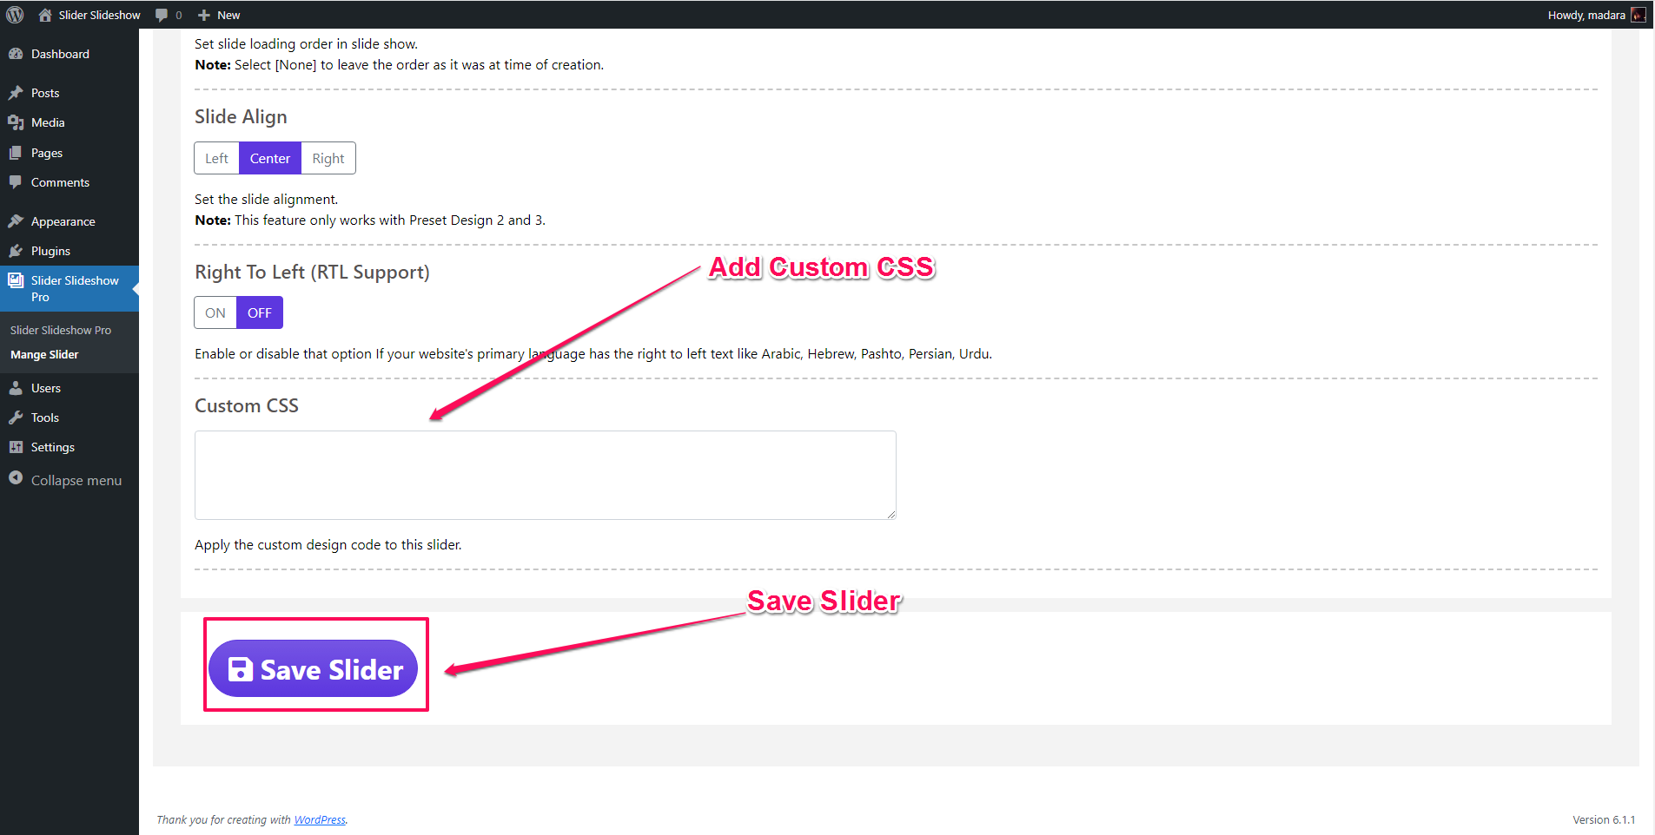Image resolution: width=1655 pixels, height=835 pixels.
Task: Turn RTL support ON
Action: point(215,312)
